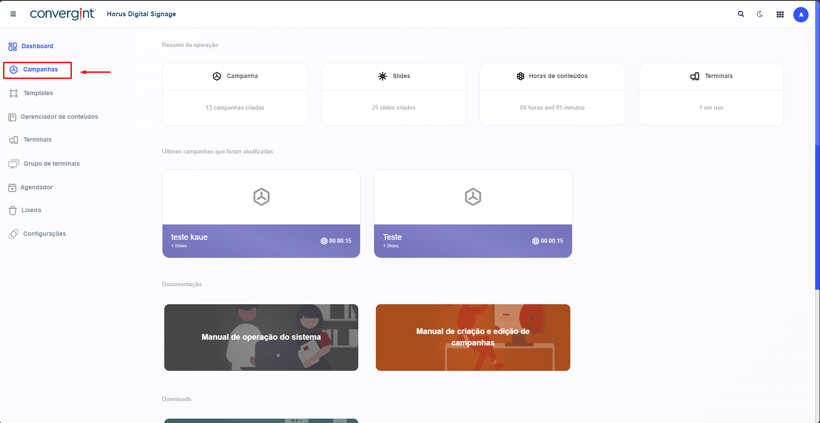
Task: Click the Configurações settings icon
Action: [14, 234]
